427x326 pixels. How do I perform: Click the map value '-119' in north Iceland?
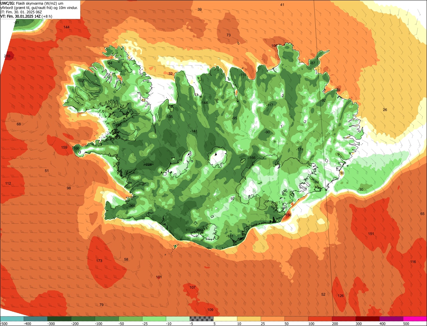coord(243,75)
